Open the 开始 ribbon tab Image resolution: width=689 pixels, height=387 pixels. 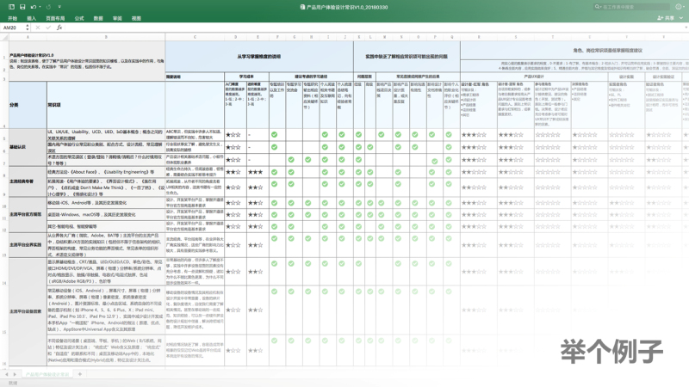coord(12,18)
